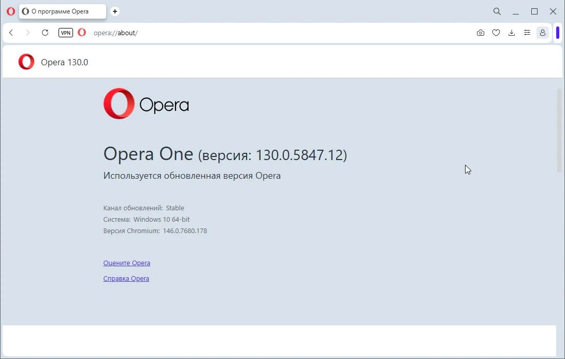
Task: Follow the 'Оцените Opera' link
Action: [x=126, y=263]
